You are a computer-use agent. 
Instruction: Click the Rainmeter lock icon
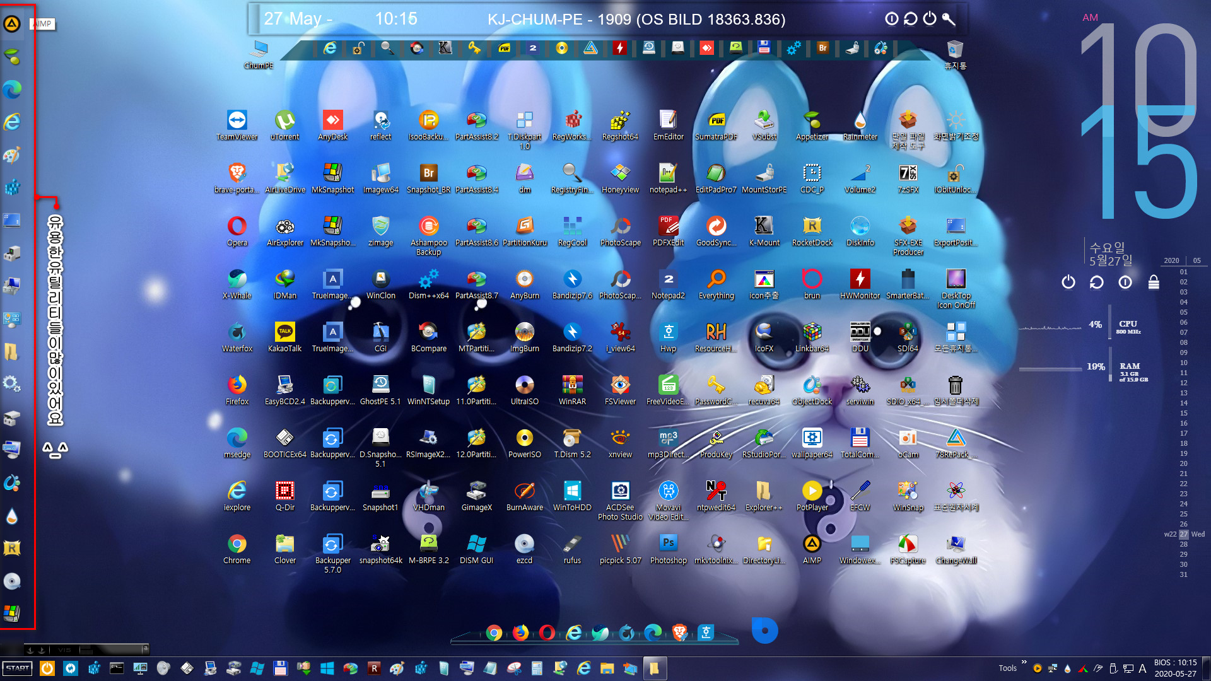1154,282
